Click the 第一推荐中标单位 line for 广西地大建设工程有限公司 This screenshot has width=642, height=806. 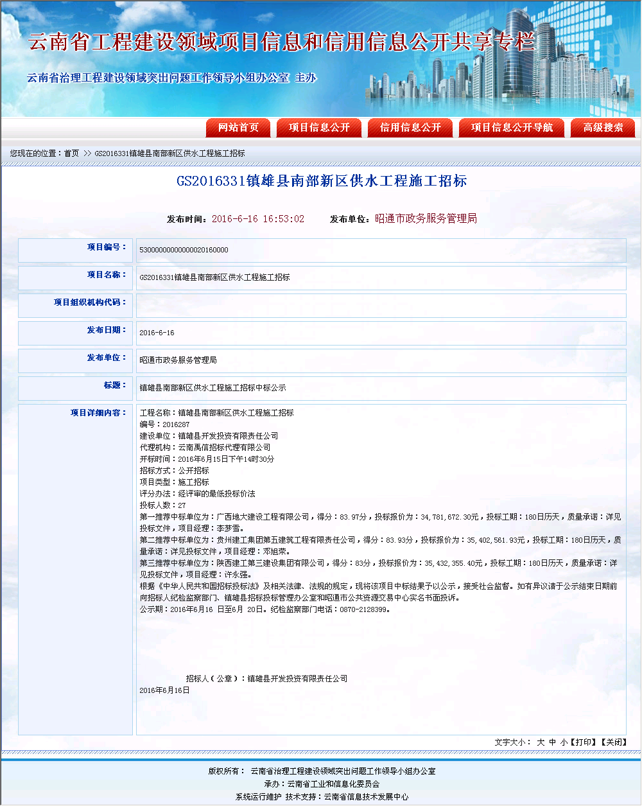[x=380, y=523]
